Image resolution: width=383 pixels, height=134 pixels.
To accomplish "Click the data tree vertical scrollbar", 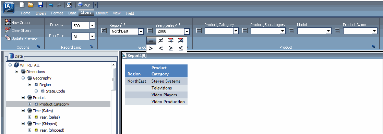I will point(113,79).
